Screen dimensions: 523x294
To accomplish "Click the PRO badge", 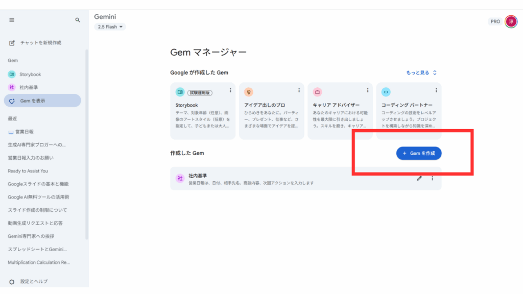I will tap(495, 21).
